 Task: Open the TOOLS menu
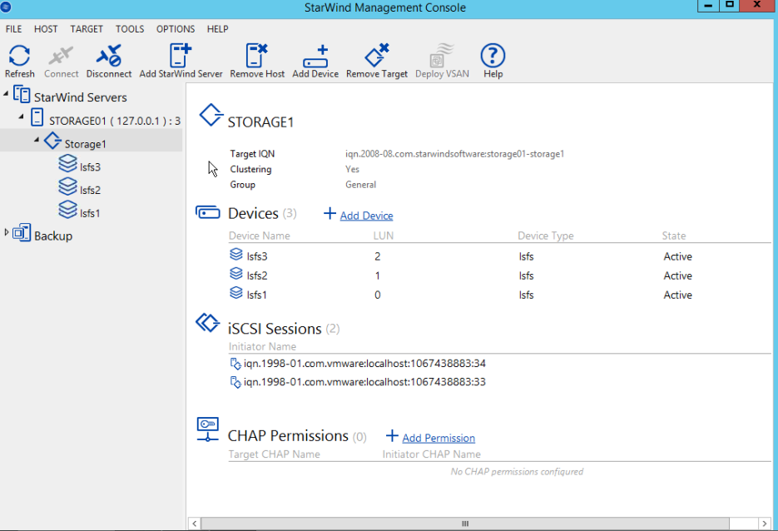pos(130,29)
